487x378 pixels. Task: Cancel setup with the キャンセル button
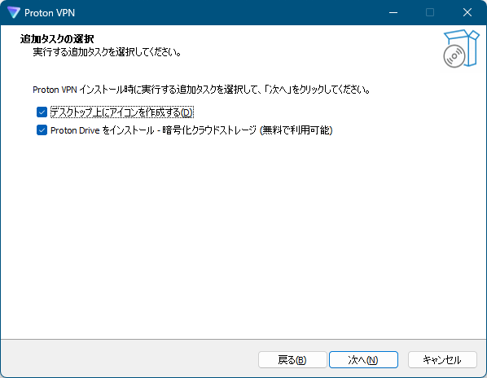coord(442,360)
